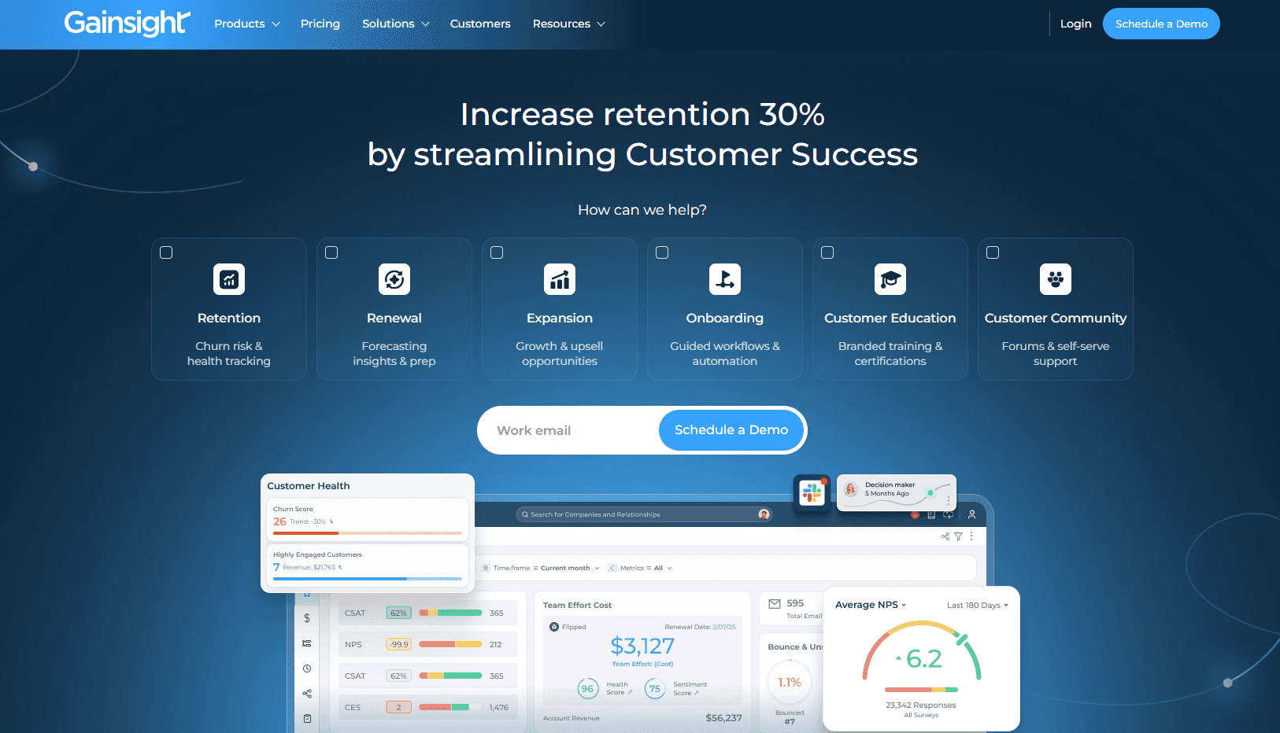The width and height of the screenshot is (1280, 733).
Task: Click the Expansion bar chart icon
Action: 560,279
